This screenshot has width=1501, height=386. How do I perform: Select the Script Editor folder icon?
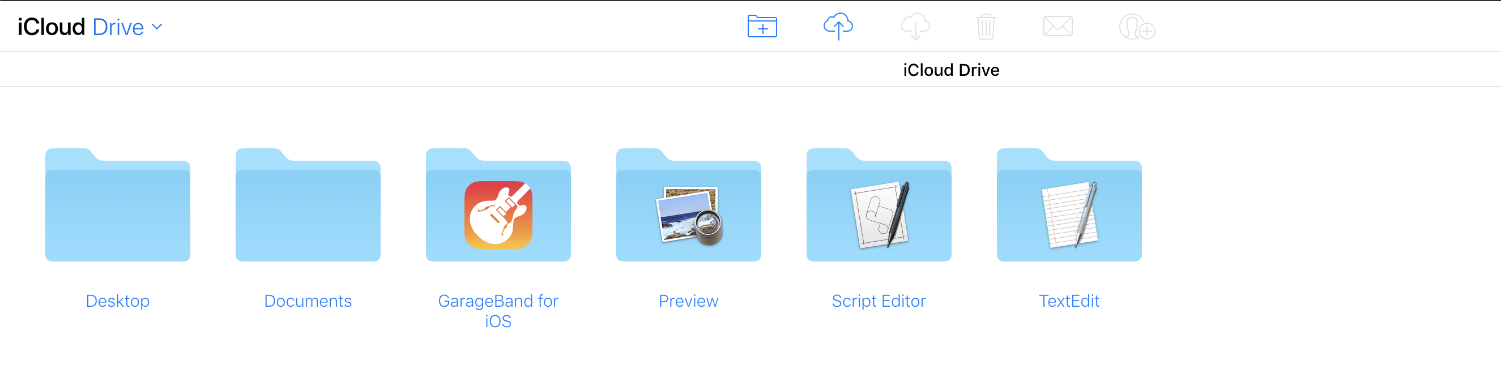pos(879,205)
